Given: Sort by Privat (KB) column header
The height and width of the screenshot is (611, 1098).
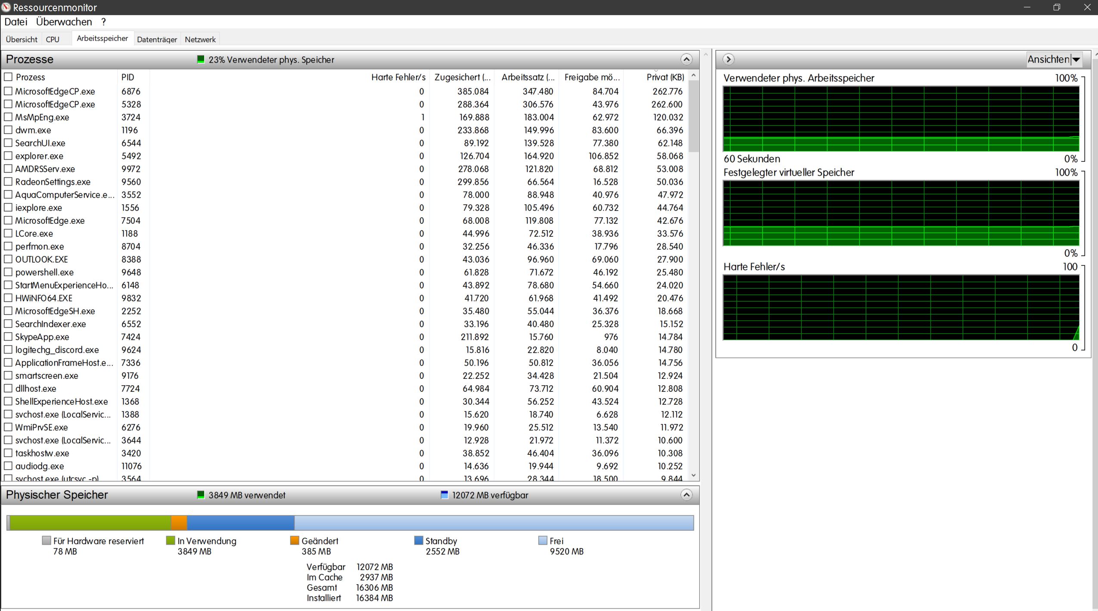Looking at the screenshot, I should click(x=665, y=77).
